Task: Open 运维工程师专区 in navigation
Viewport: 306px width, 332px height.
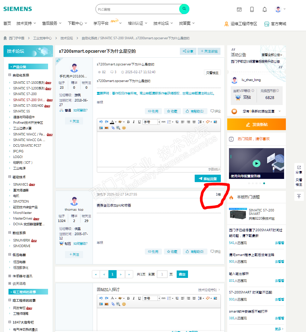Action: [x=241, y=24]
